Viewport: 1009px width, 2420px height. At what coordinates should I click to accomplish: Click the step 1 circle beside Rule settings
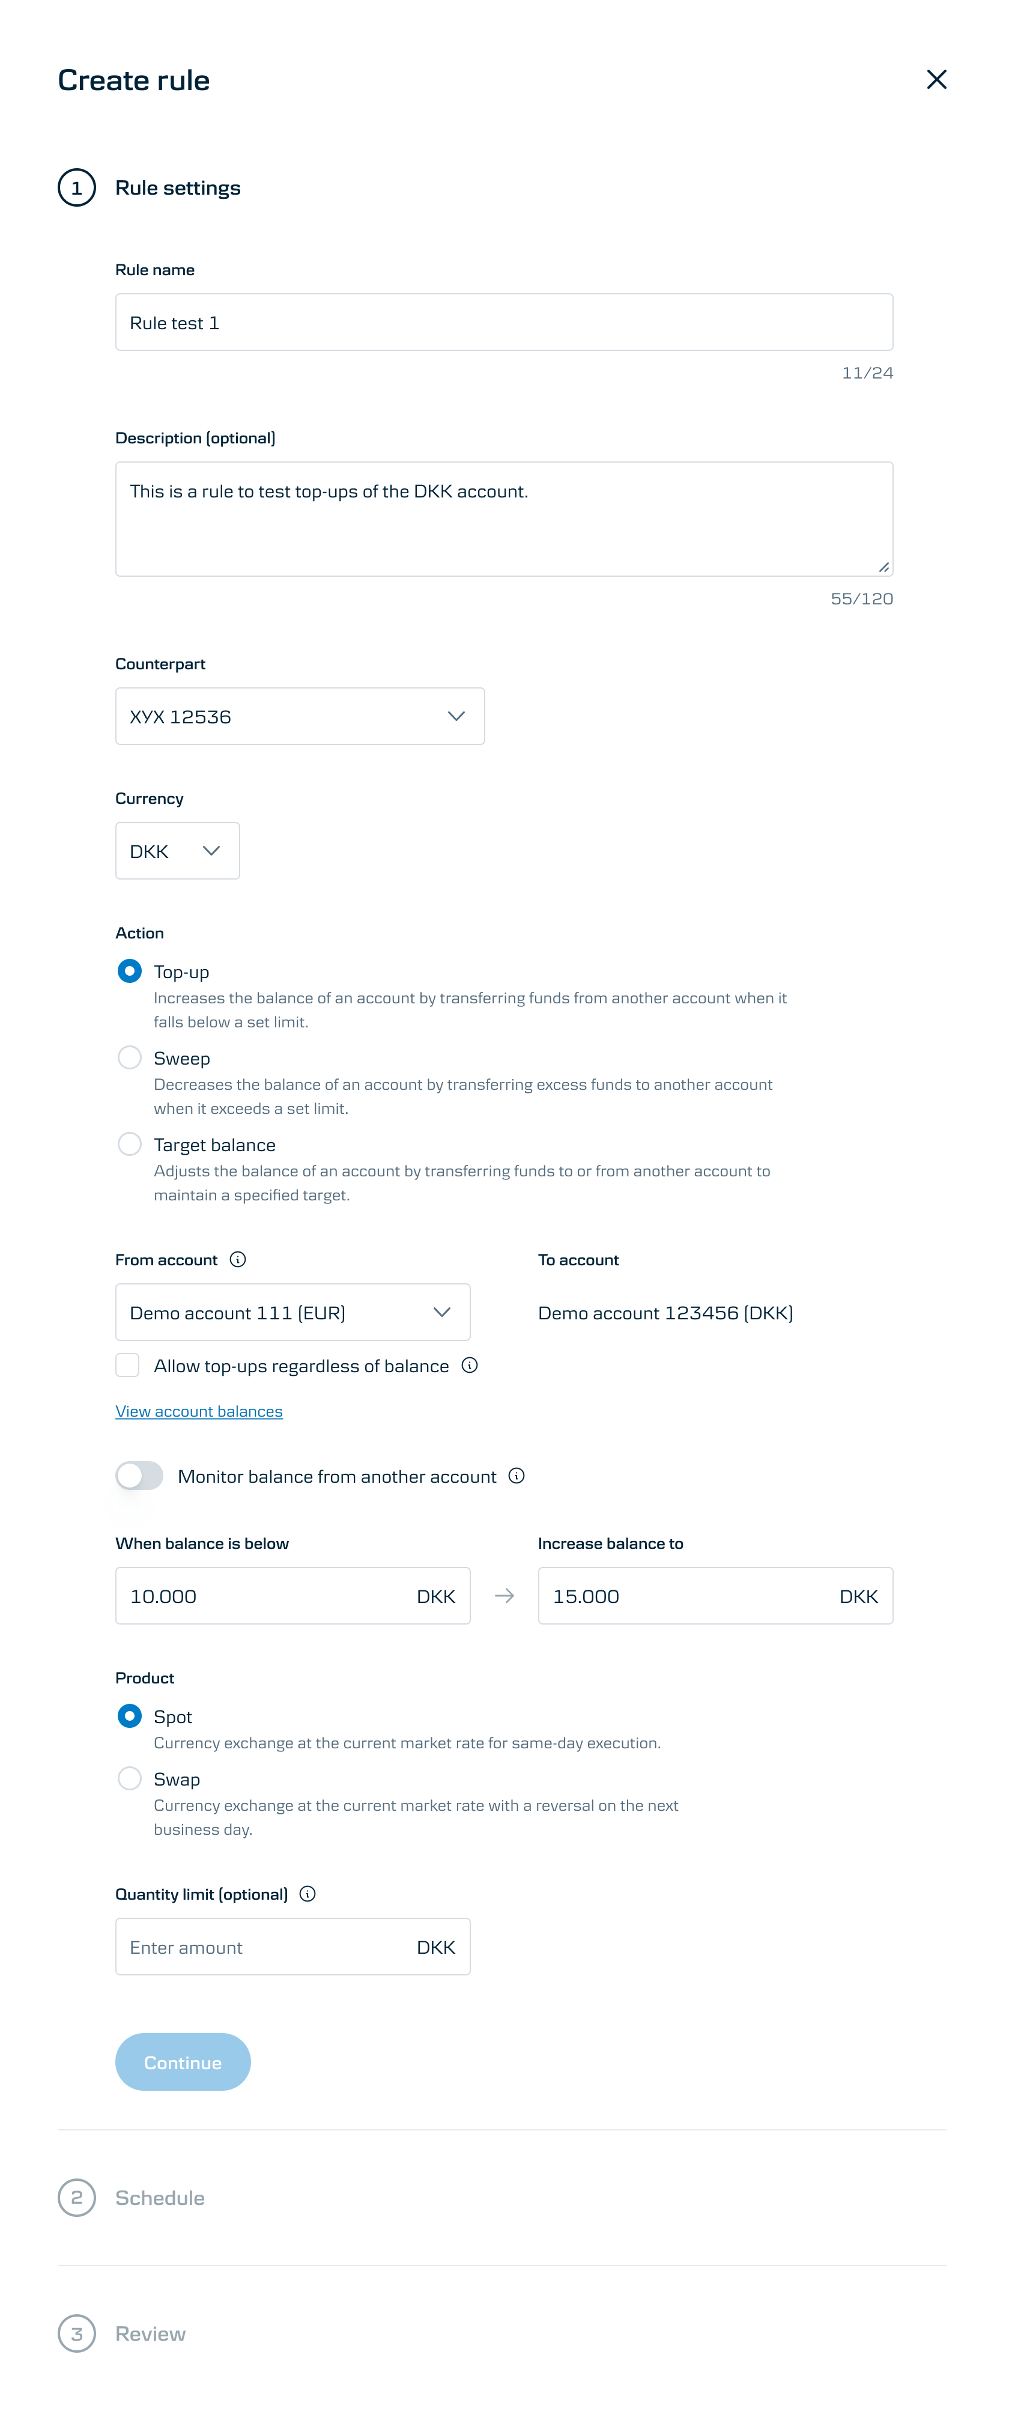click(x=78, y=187)
